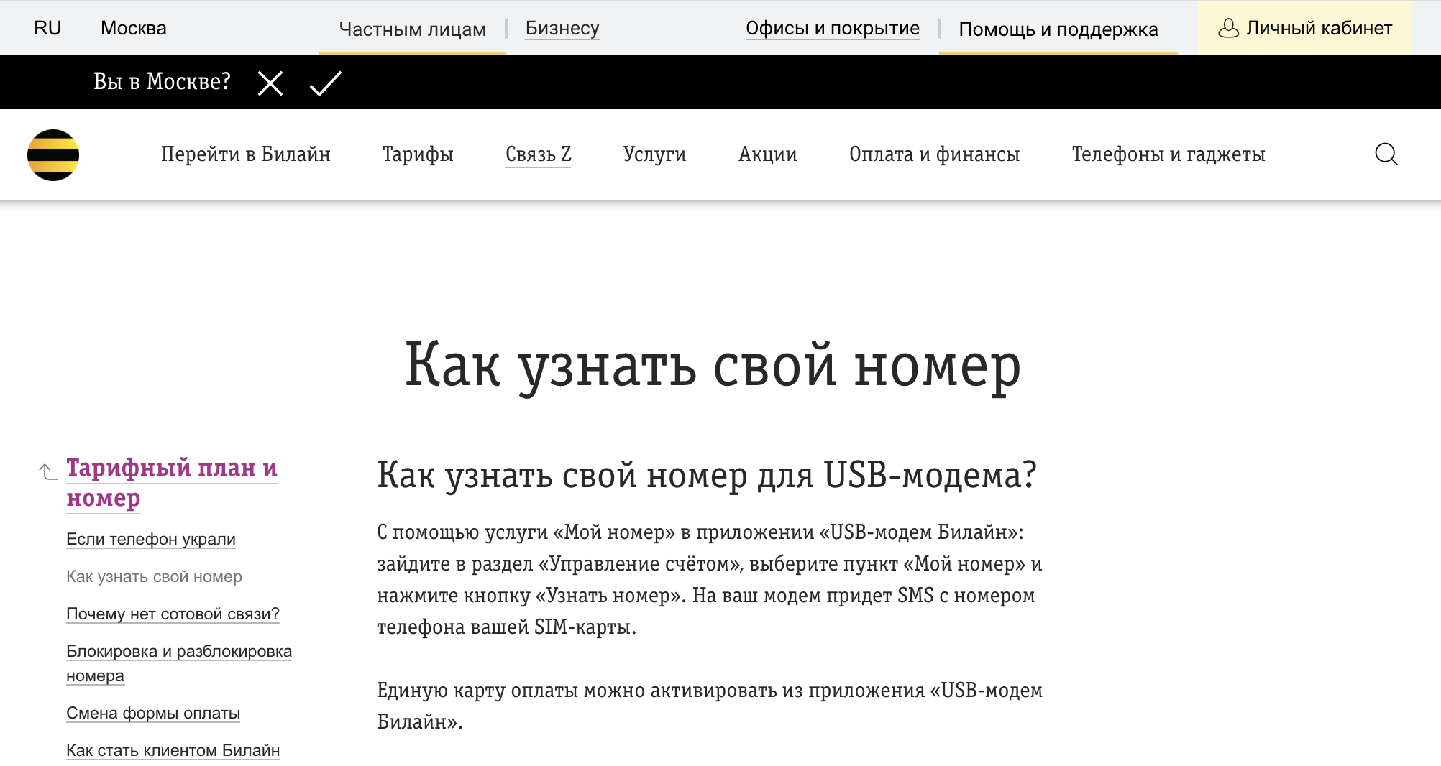Screen dimensions: 1441x766
Task: Open the Помощь и поддержка section
Action: tap(1058, 29)
